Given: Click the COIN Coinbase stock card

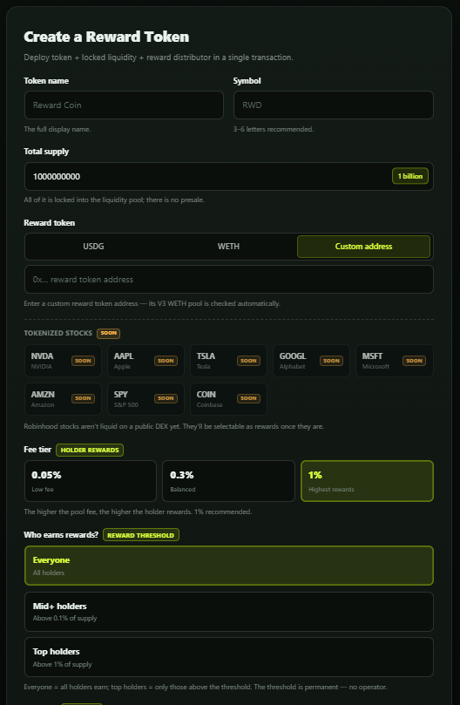Looking at the screenshot, I should click(228, 399).
